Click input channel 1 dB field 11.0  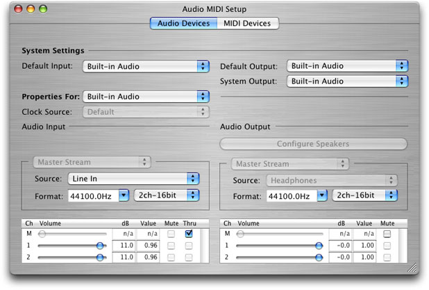[x=124, y=245]
